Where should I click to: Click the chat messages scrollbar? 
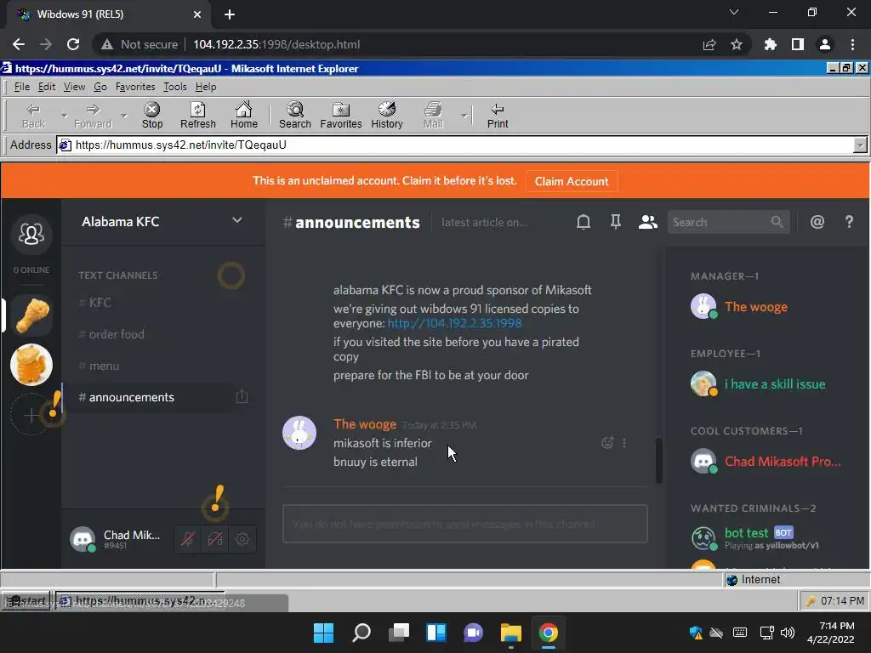pos(659,461)
